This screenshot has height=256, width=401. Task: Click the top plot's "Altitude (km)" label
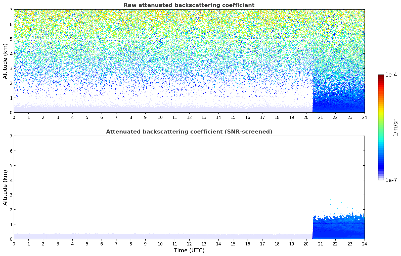pos(5,61)
